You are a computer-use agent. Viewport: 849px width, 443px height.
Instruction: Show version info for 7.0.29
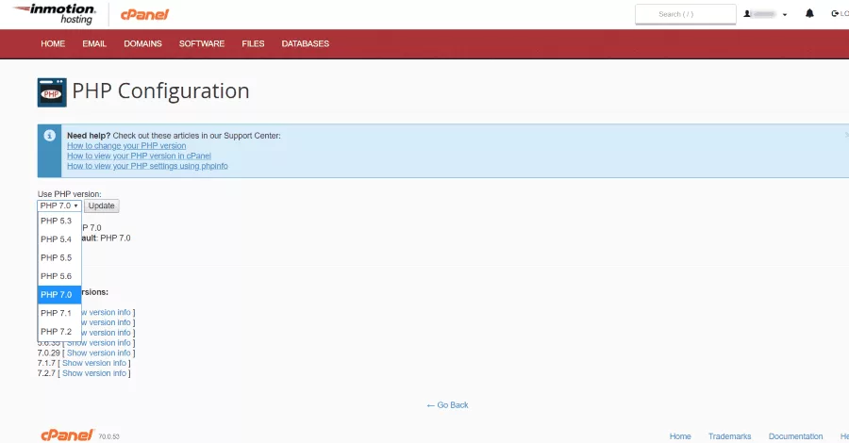[98, 353]
